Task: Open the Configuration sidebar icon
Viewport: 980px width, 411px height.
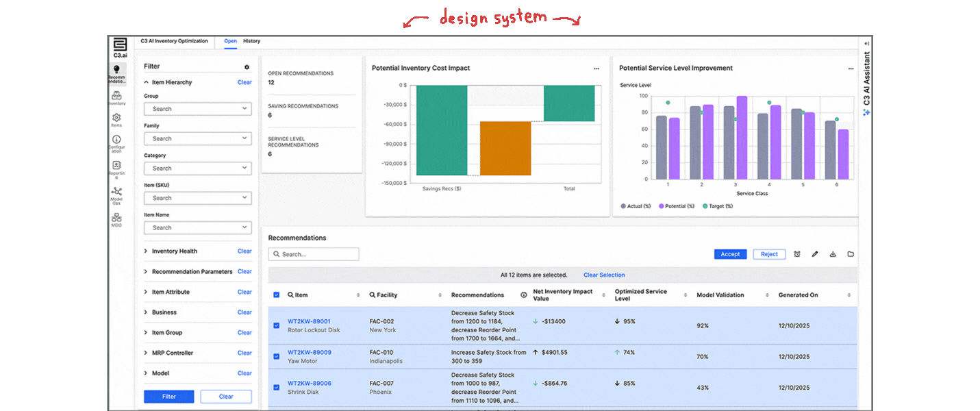Action: tap(116, 140)
